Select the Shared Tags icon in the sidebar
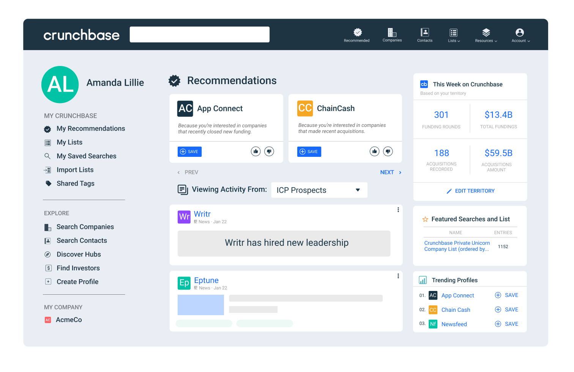Screen dimensions: 574x372 click(48, 183)
